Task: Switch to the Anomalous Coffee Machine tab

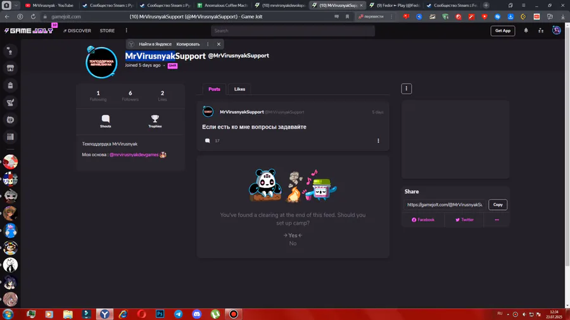Action: coord(222,6)
